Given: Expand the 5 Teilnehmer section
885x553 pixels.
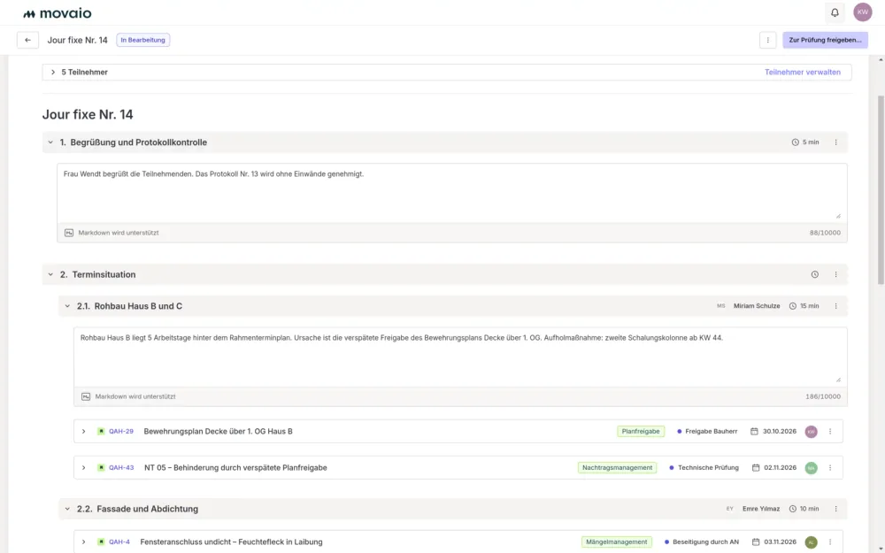Looking at the screenshot, I should pyautogui.click(x=53, y=73).
